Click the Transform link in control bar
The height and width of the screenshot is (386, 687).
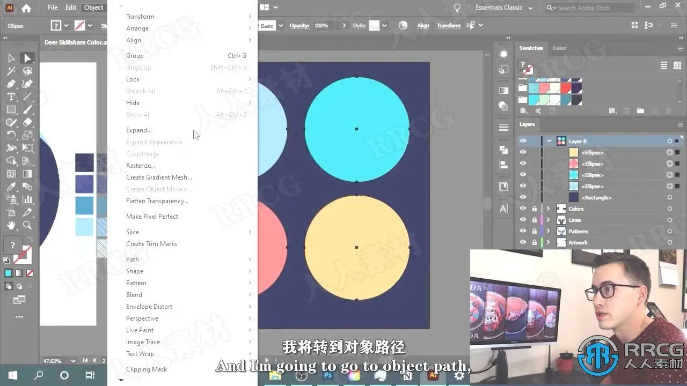(448, 26)
